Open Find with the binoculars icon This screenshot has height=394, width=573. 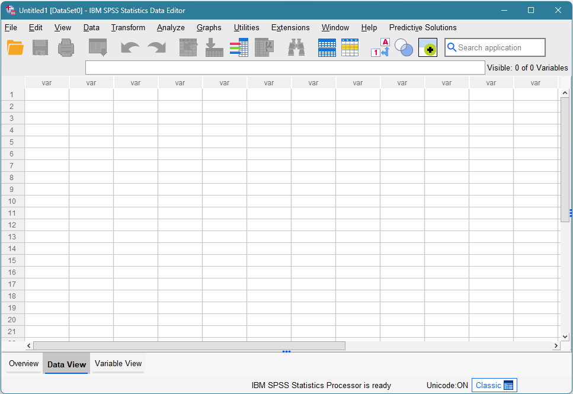point(296,47)
